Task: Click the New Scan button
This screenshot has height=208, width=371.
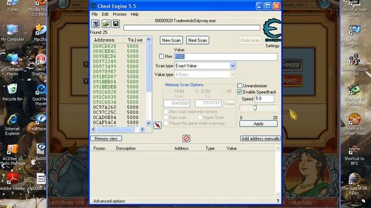Action: coord(172,40)
